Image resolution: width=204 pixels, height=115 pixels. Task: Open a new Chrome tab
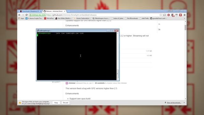pos(69,11)
